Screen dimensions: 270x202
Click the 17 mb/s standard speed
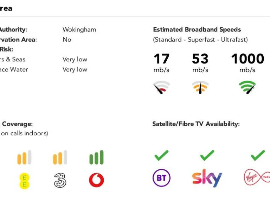tap(161, 59)
